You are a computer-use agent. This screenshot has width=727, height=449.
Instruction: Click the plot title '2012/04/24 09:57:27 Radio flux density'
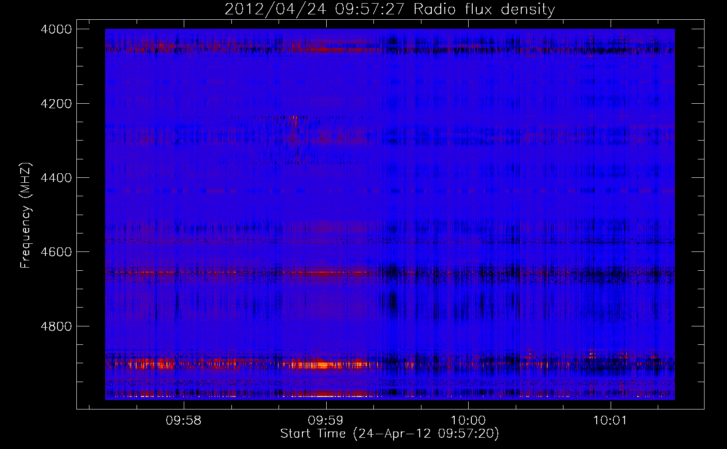390,9
